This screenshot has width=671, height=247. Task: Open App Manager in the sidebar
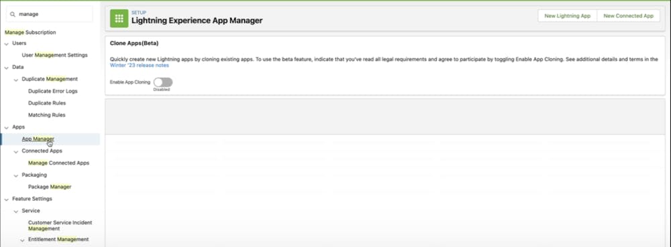pyautogui.click(x=38, y=139)
